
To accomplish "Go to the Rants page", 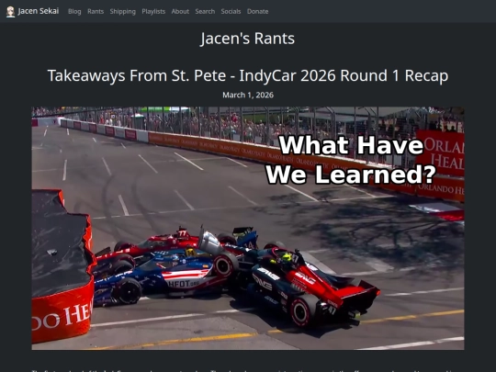I will [96, 11].
